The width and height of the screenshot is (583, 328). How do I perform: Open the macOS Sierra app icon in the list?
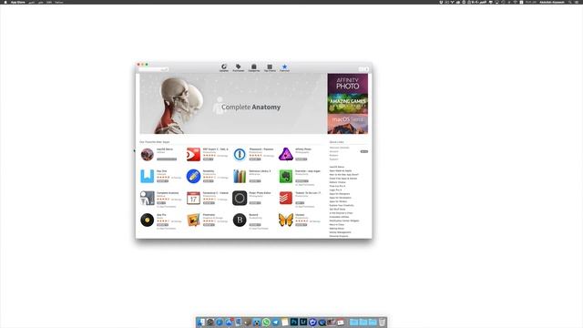148,154
